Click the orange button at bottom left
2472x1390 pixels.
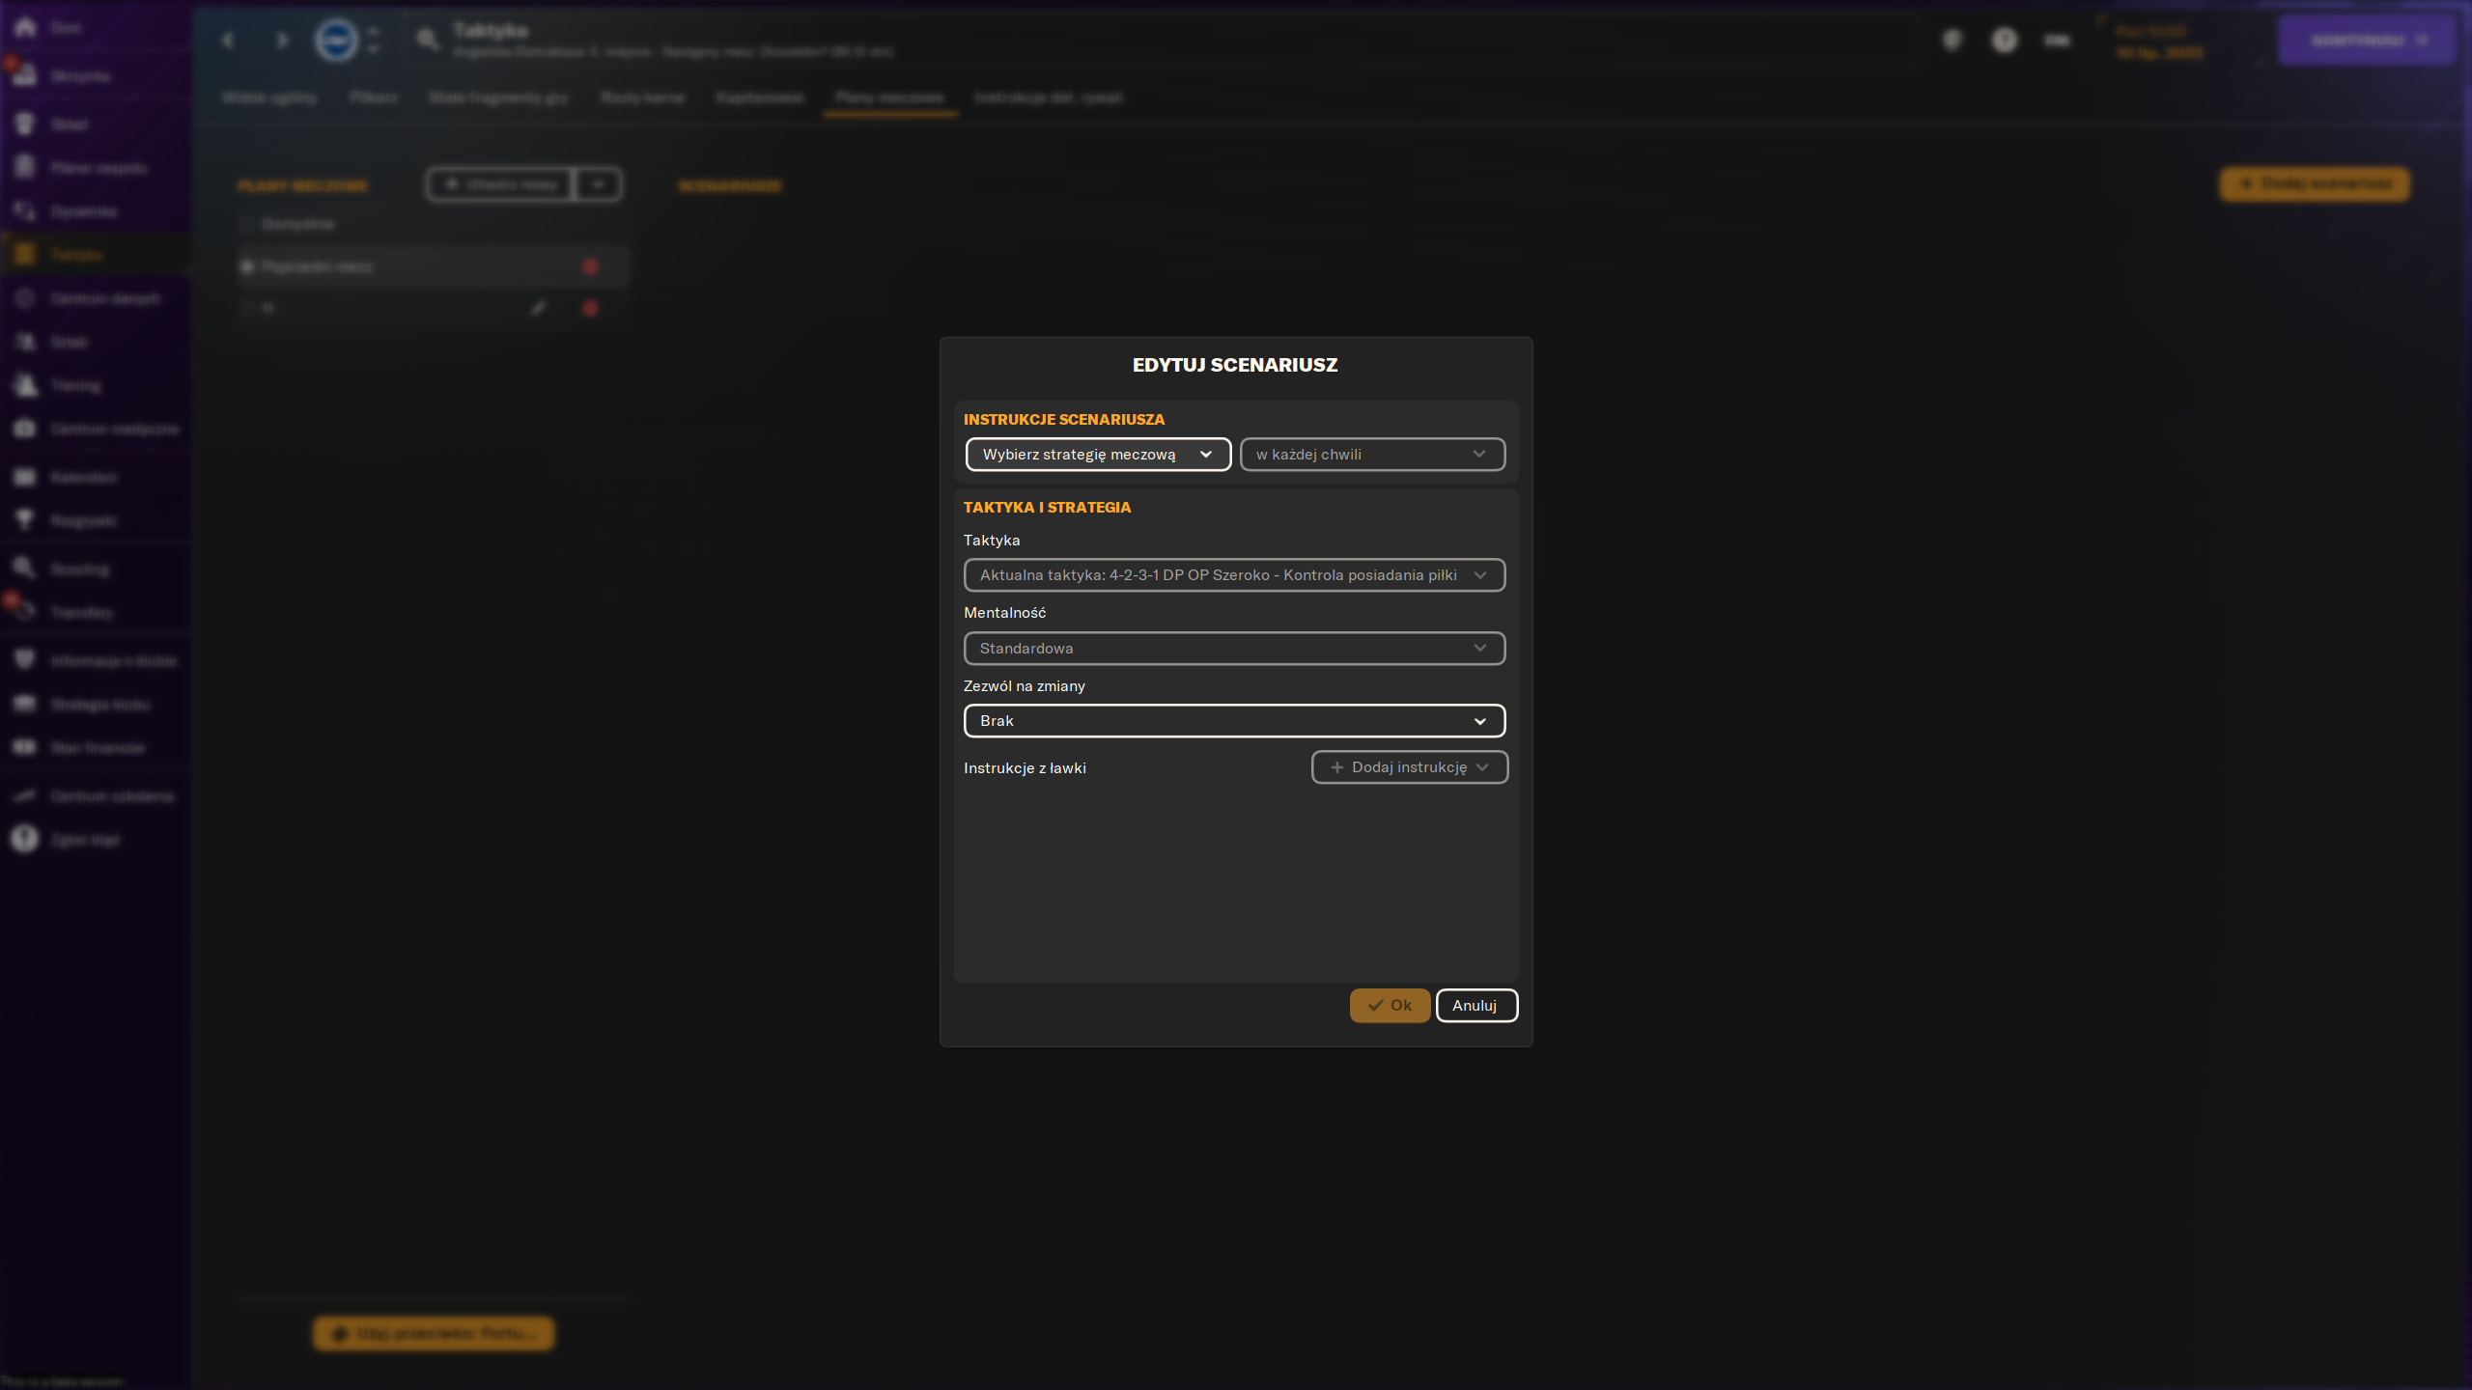434,1334
